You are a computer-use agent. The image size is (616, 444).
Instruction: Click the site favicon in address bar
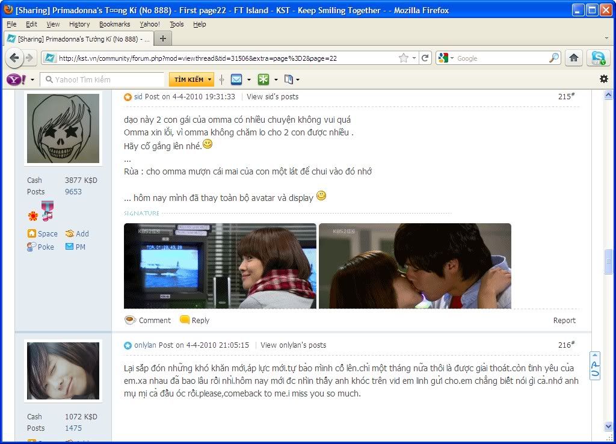pyautogui.click(x=49, y=58)
